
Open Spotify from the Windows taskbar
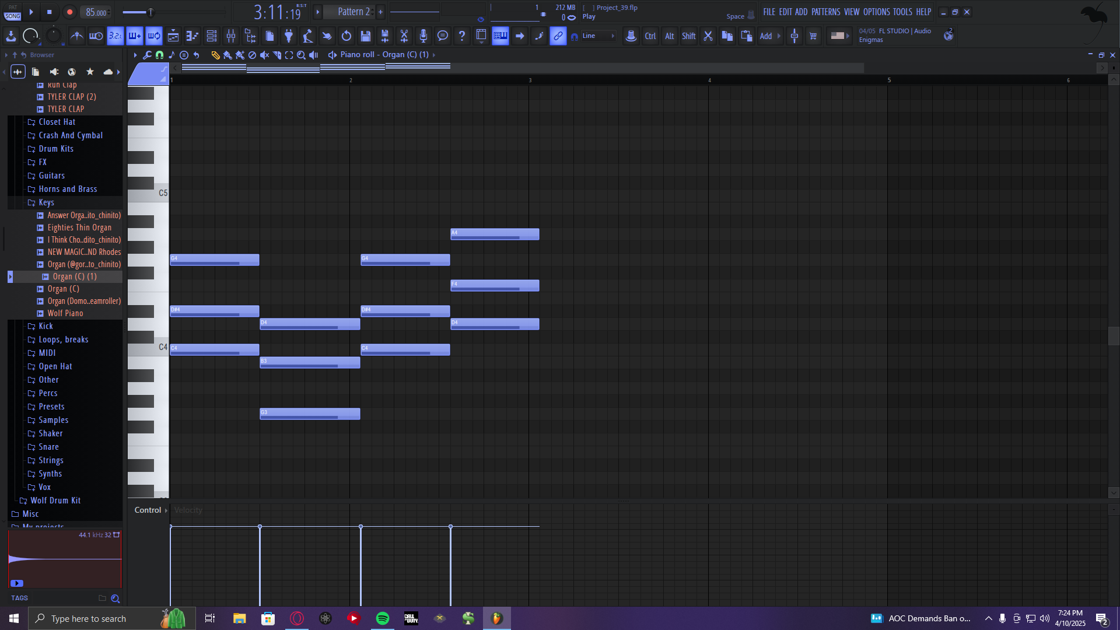coord(383,618)
